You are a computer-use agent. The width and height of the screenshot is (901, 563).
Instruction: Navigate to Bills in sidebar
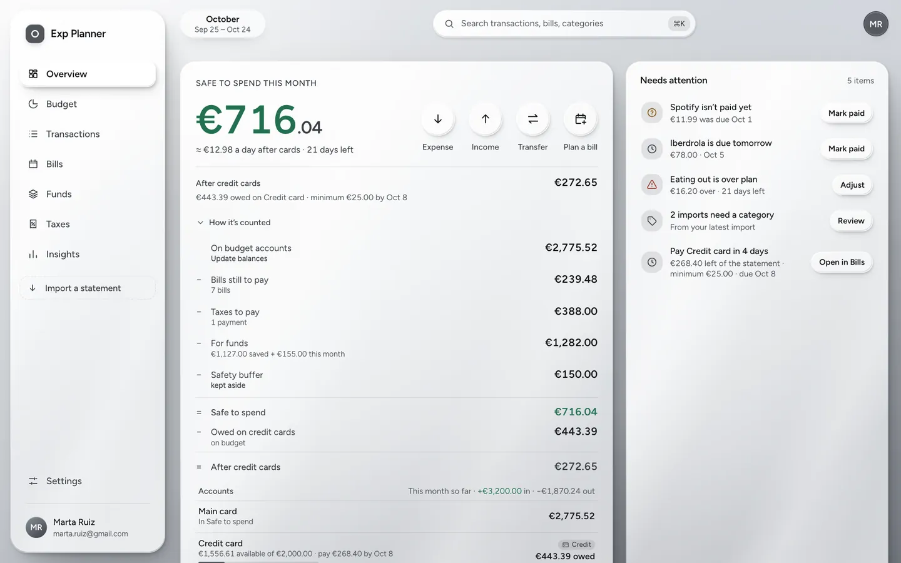tap(88, 164)
